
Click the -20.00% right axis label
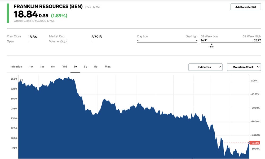coord(255,108)
